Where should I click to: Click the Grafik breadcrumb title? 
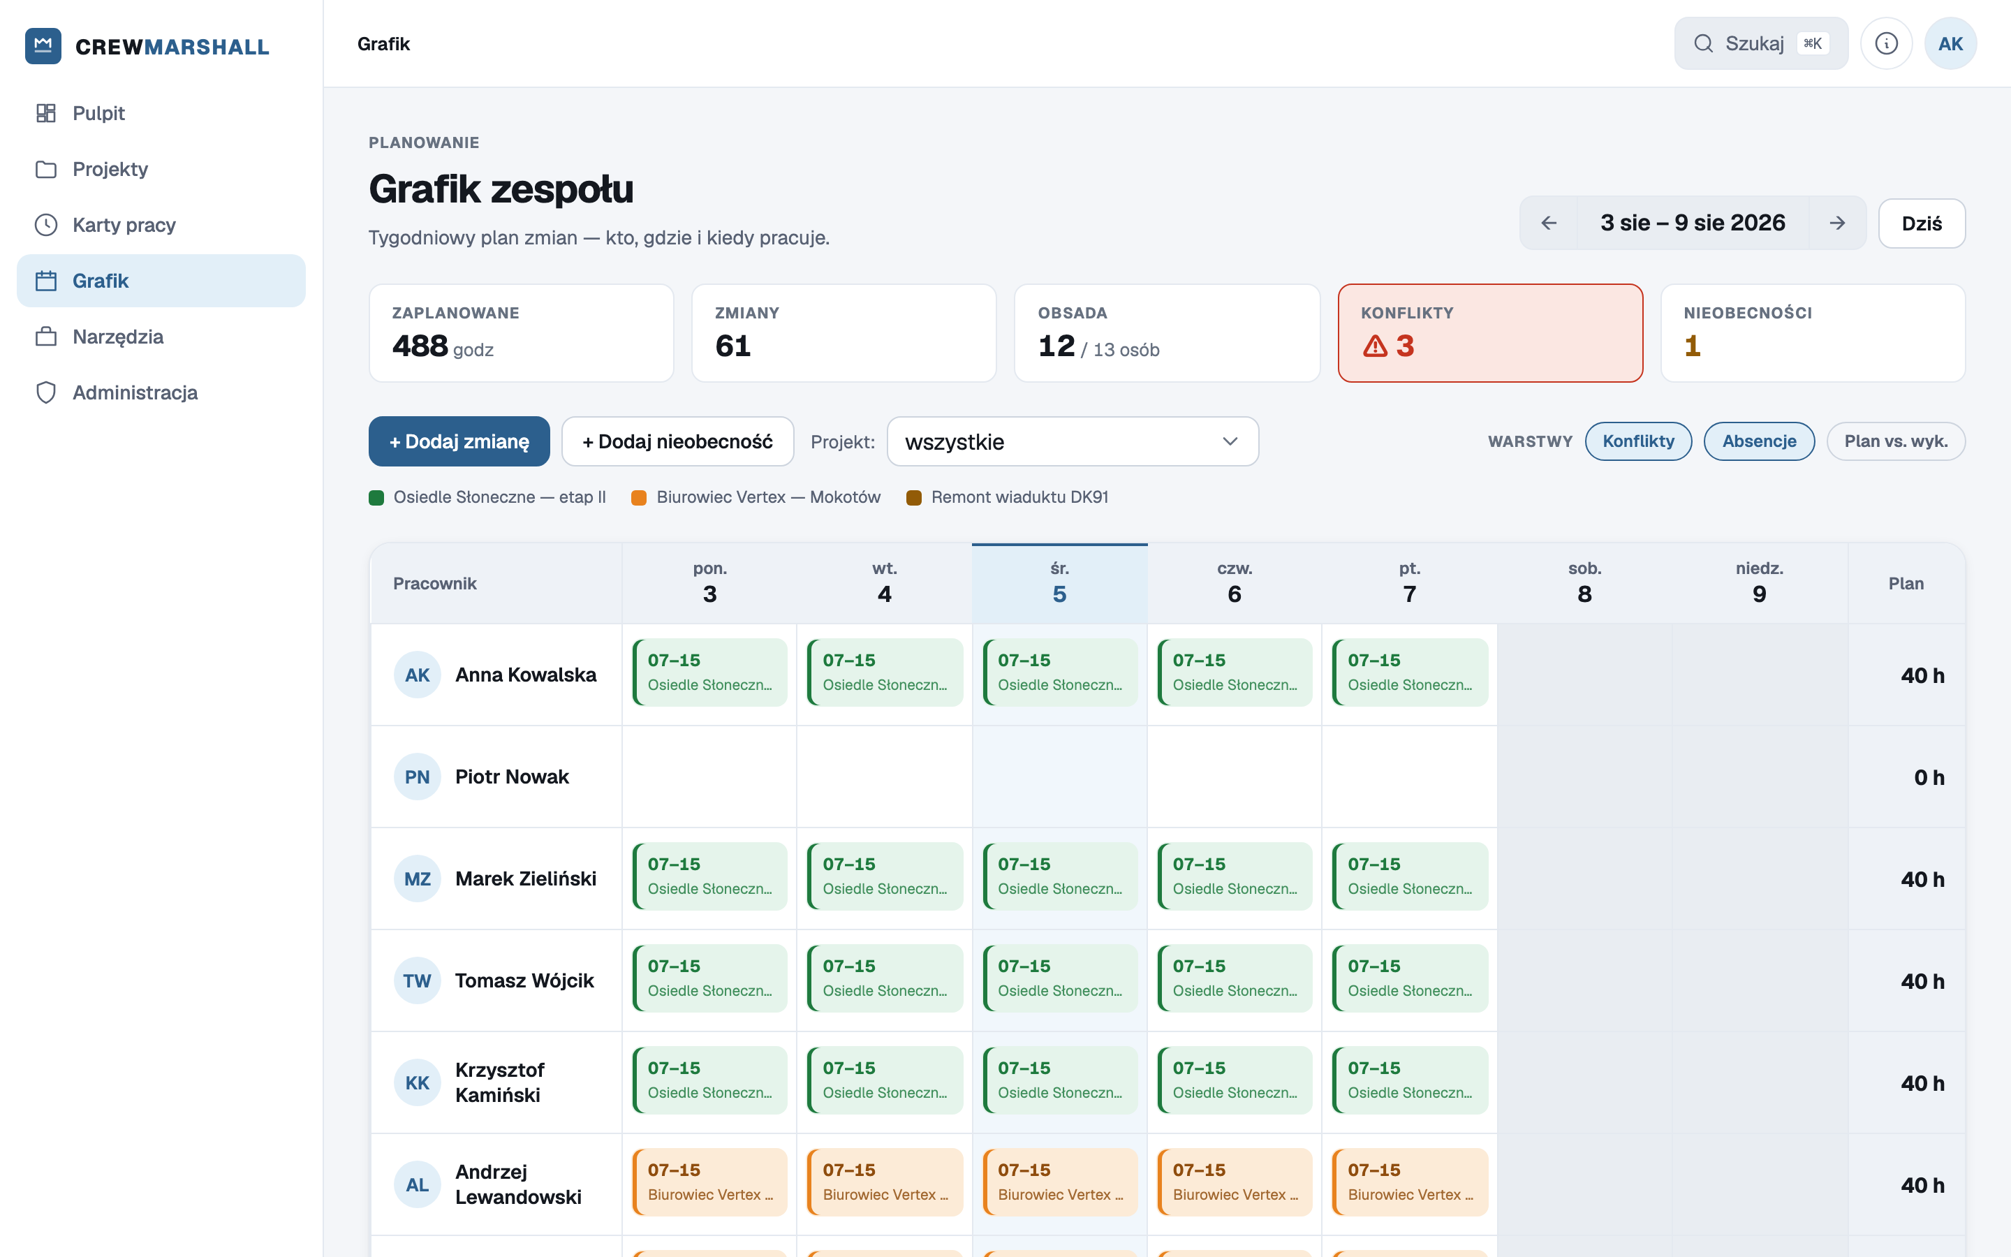point(383,43)
